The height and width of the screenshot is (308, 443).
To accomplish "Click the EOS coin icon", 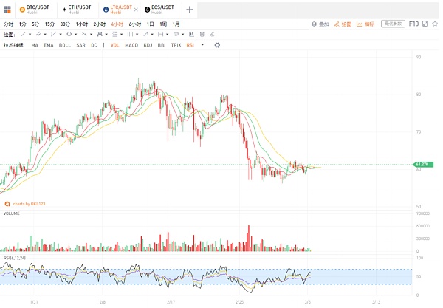I will (147, 10).
